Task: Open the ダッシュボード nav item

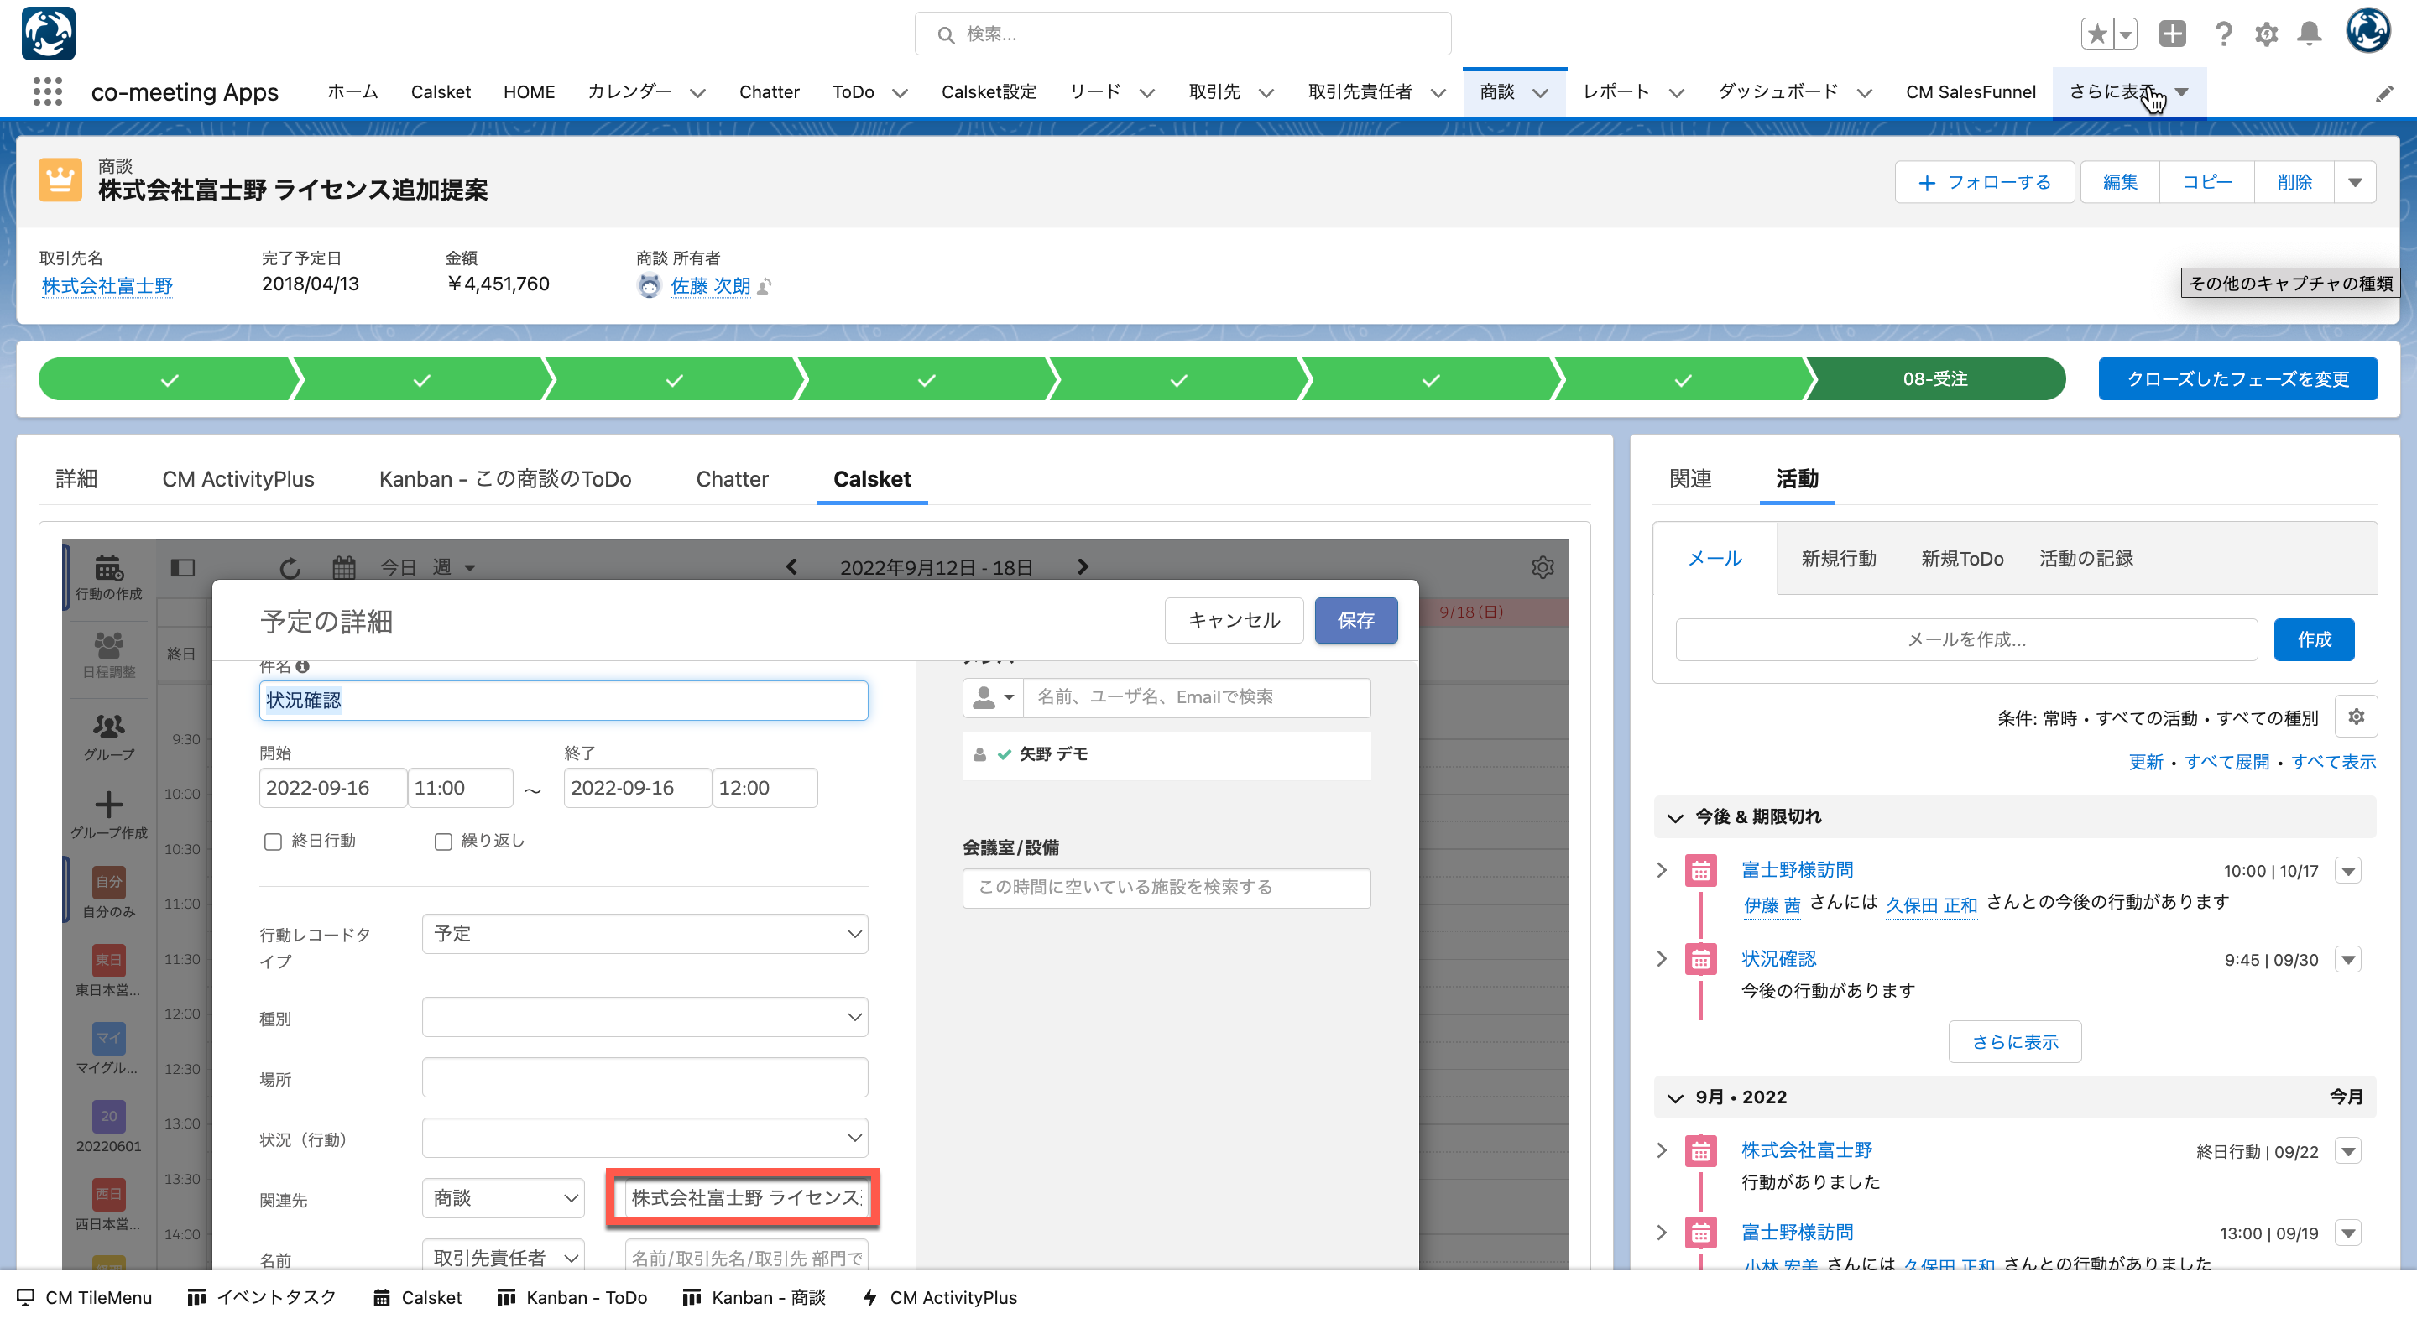Action: [x=1778, y=92]
